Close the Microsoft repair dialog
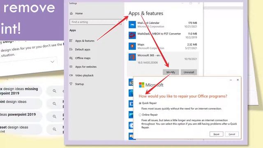The image size is (263, 148). click(238, 80)
